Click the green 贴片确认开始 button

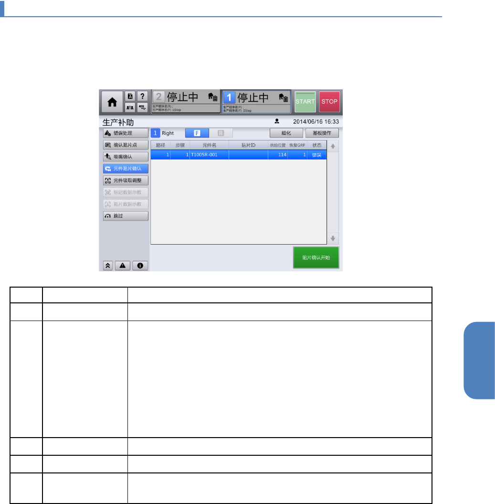tap(316, 257)
